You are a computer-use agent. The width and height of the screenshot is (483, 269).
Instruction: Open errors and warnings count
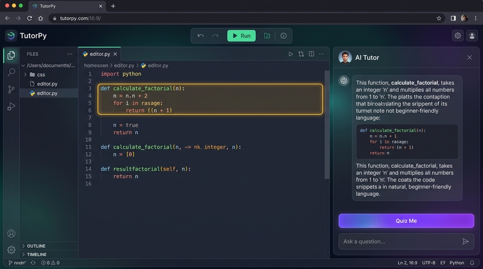pyautogui.click(x=50, y=263)
